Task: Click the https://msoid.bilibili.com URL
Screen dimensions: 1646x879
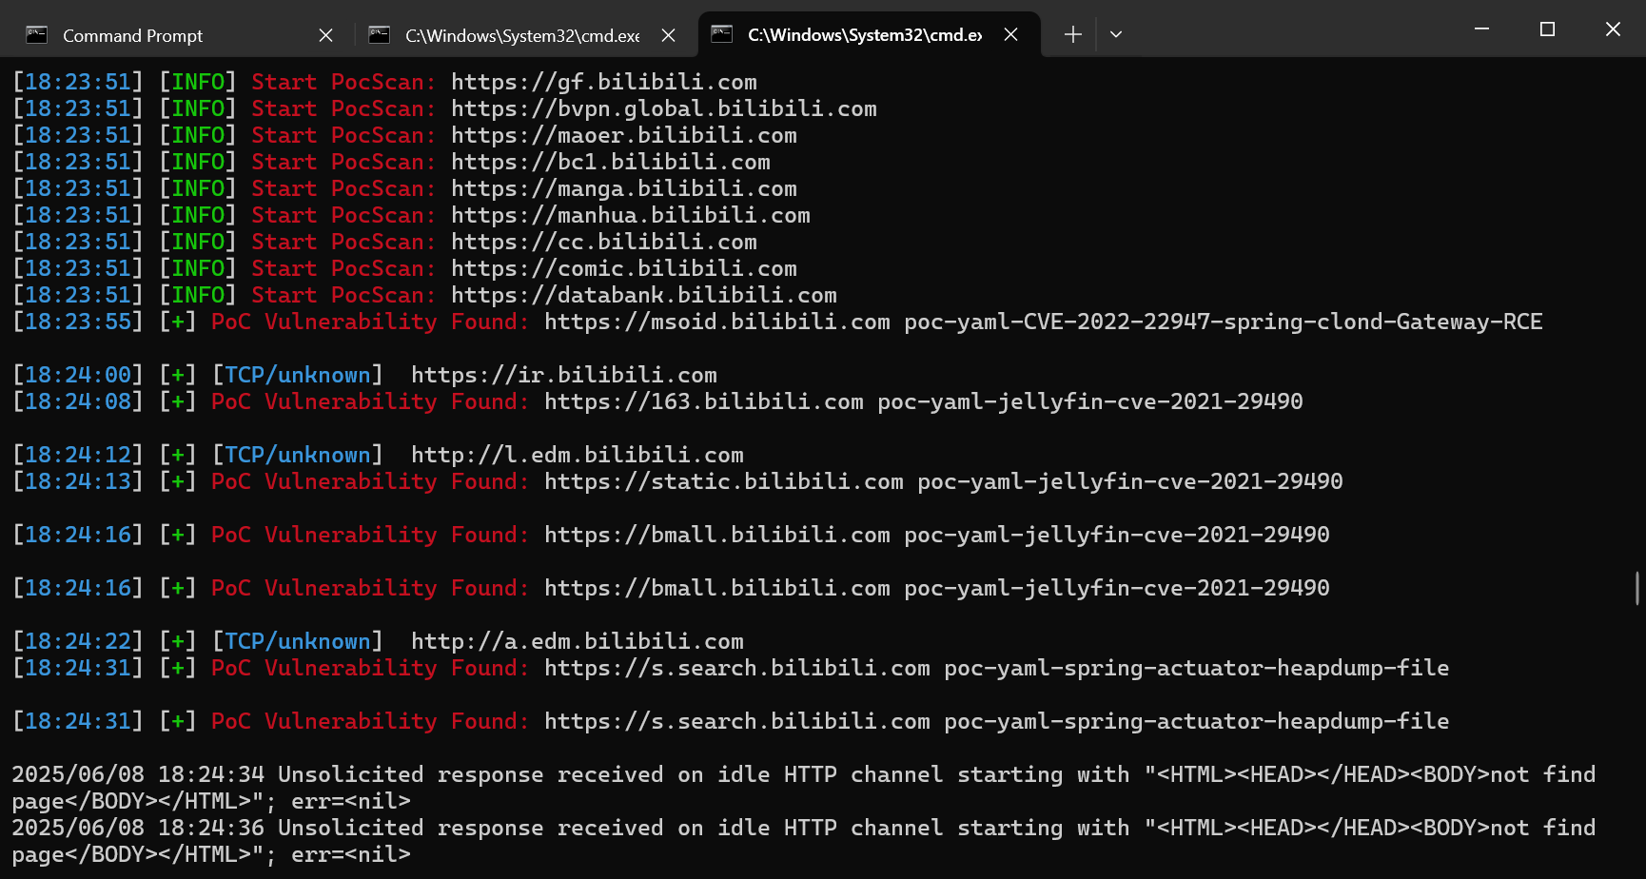Action: pyautogui.click(x=716, y=322)
